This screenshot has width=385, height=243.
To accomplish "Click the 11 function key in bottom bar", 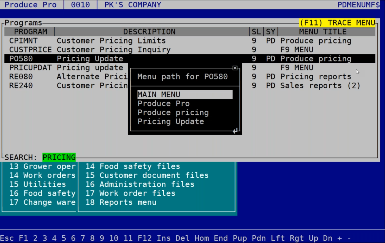I will (x=128, y=238).
